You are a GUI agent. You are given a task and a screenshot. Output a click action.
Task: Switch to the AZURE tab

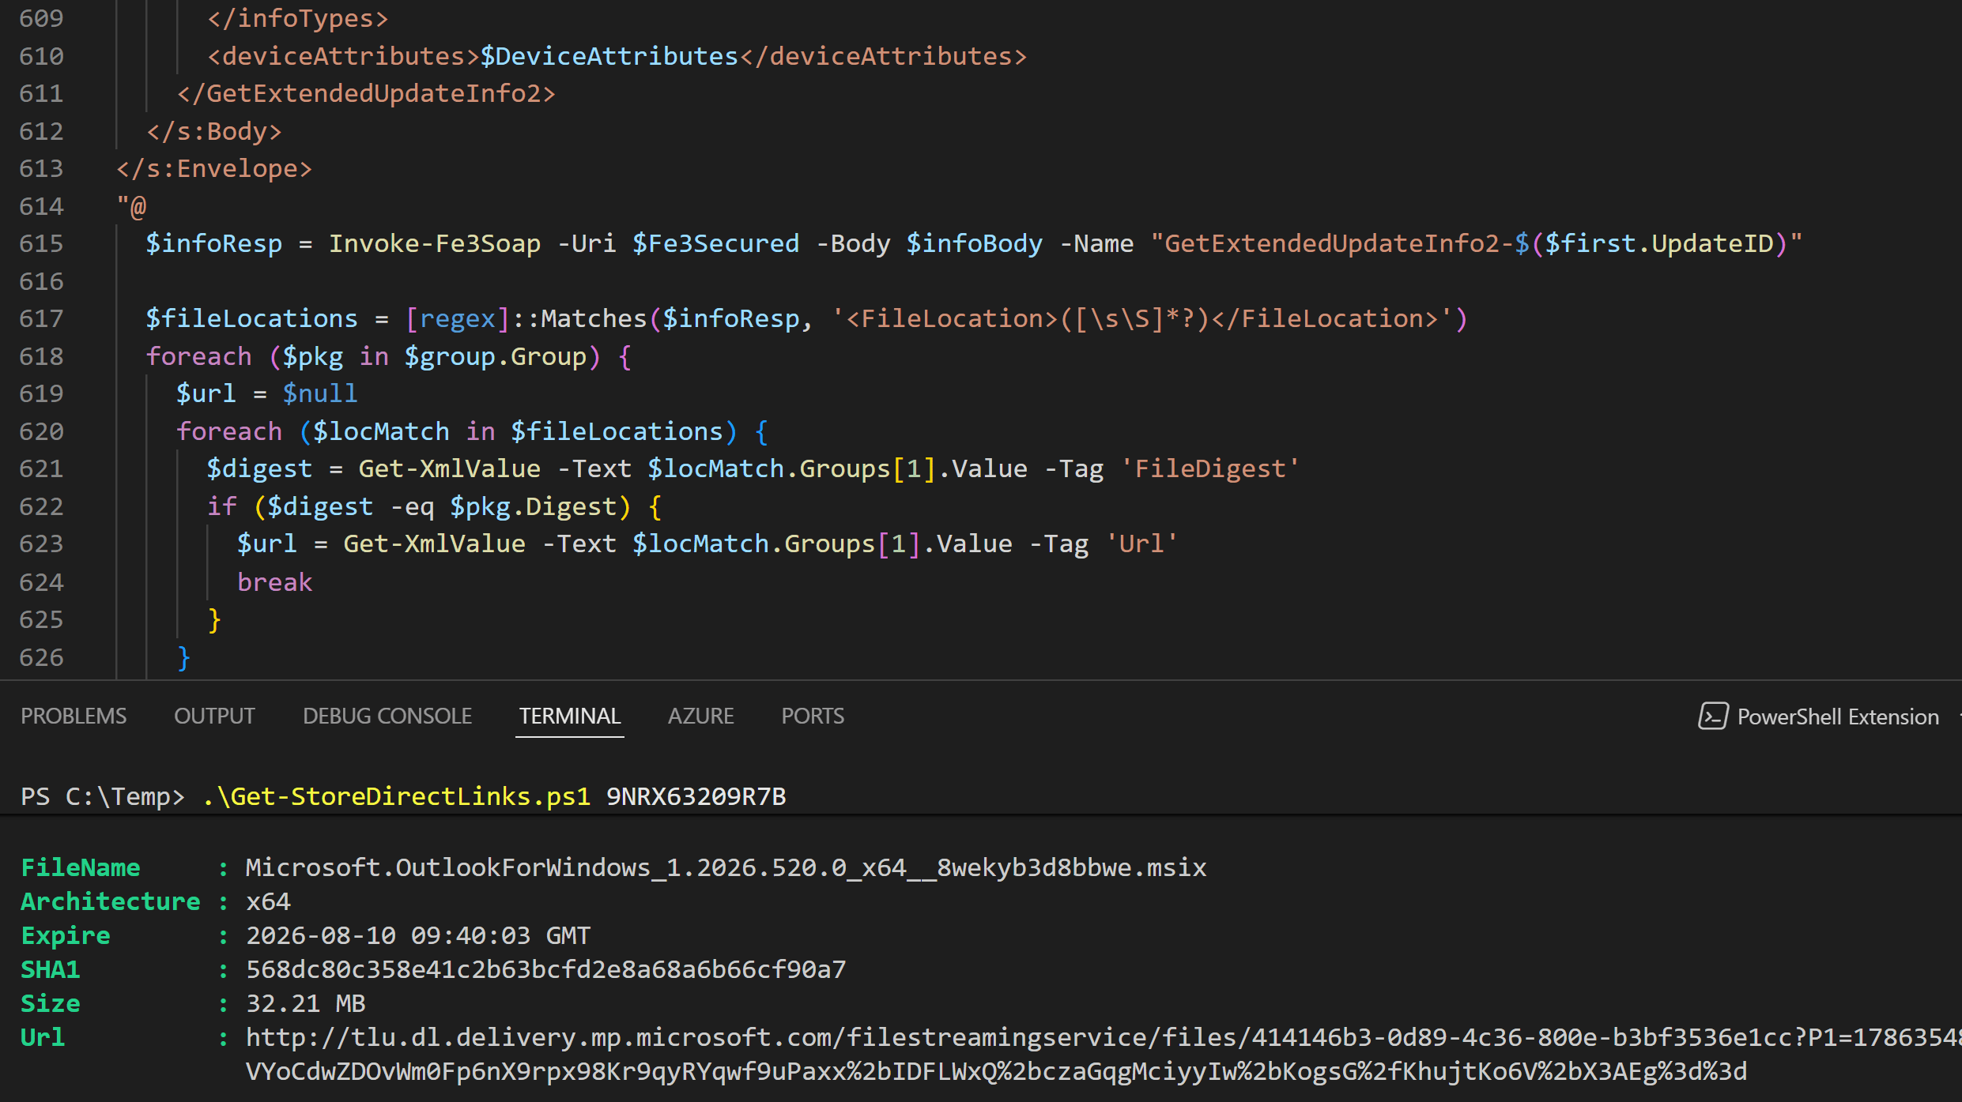(701, 716)
